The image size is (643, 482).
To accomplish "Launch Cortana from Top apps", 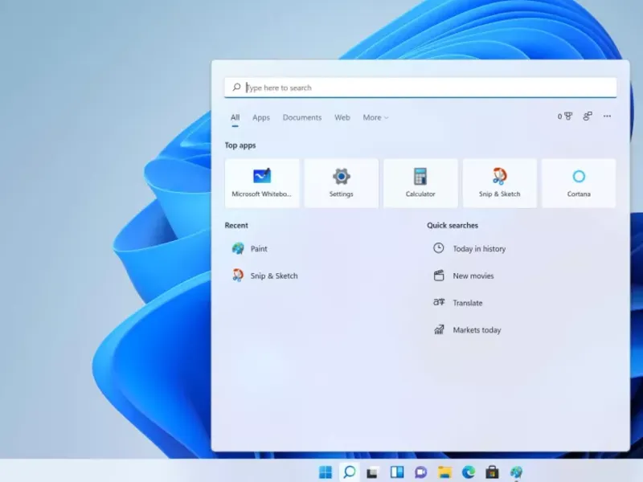I will [x=579, y=182].
